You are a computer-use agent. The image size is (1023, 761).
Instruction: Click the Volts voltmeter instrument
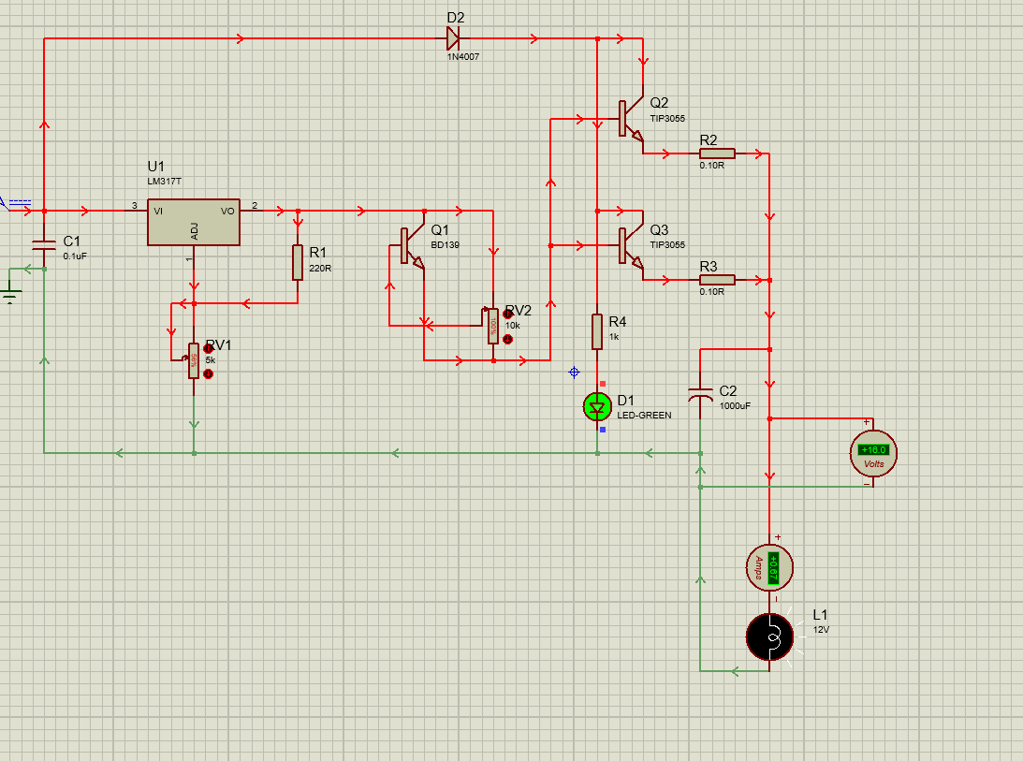873,454
